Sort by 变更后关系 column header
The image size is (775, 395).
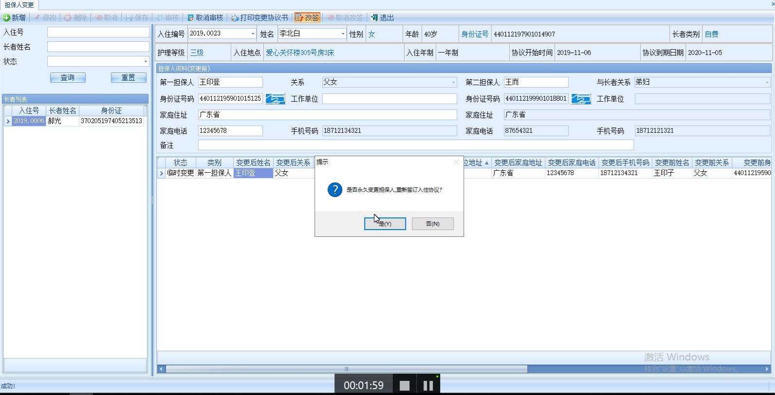(293, 162)
